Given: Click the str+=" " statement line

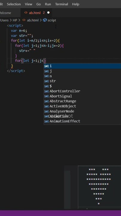Looking at the screenshot, I should pos(27,51).
